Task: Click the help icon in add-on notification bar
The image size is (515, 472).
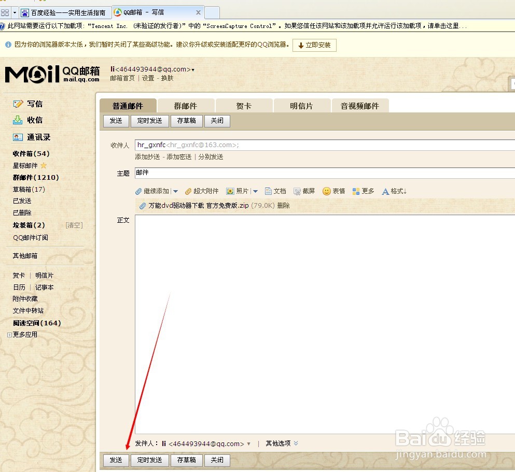Action: coord(2,26)
